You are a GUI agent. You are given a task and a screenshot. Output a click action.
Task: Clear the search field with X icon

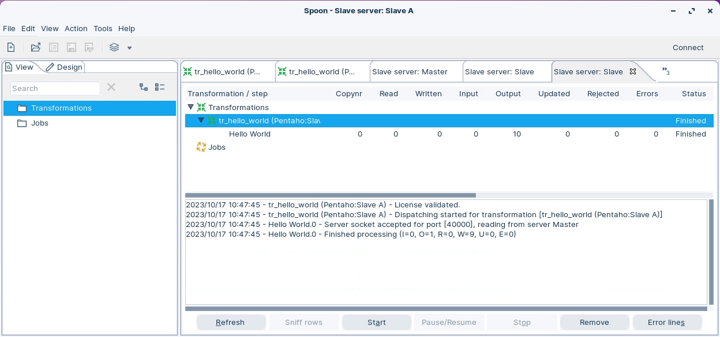tap(111, 88)
